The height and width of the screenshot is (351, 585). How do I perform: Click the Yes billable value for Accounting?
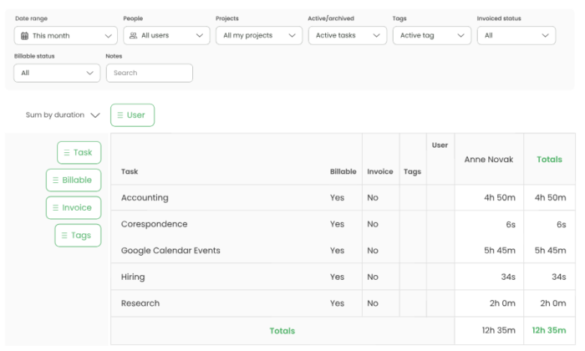pos(337,198)
